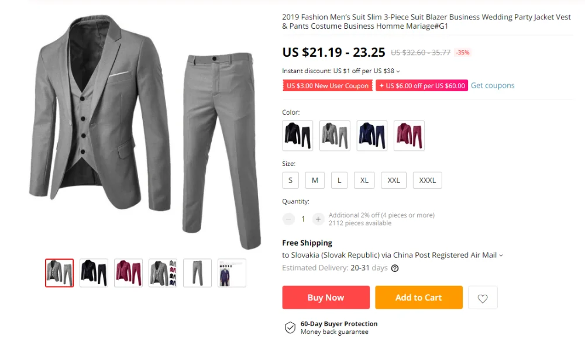Click the Get coupons link
The width and height of the screenshot is (585, 352).
(x=493, y=85)
